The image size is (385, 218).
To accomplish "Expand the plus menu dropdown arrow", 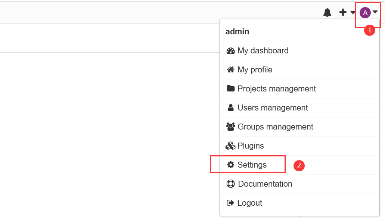I will coord(353,13).
